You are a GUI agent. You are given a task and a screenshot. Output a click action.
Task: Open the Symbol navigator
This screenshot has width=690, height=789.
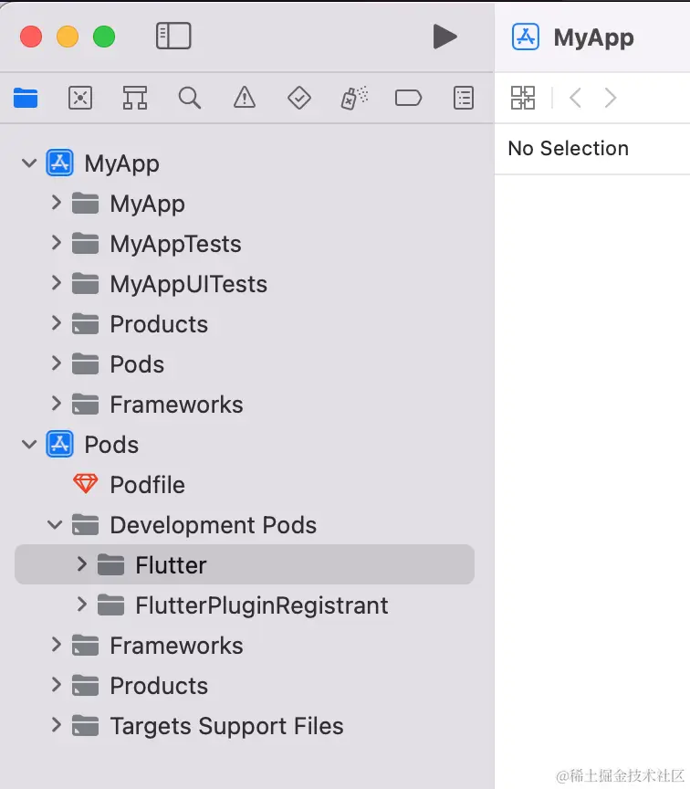[x=135, y=98]
